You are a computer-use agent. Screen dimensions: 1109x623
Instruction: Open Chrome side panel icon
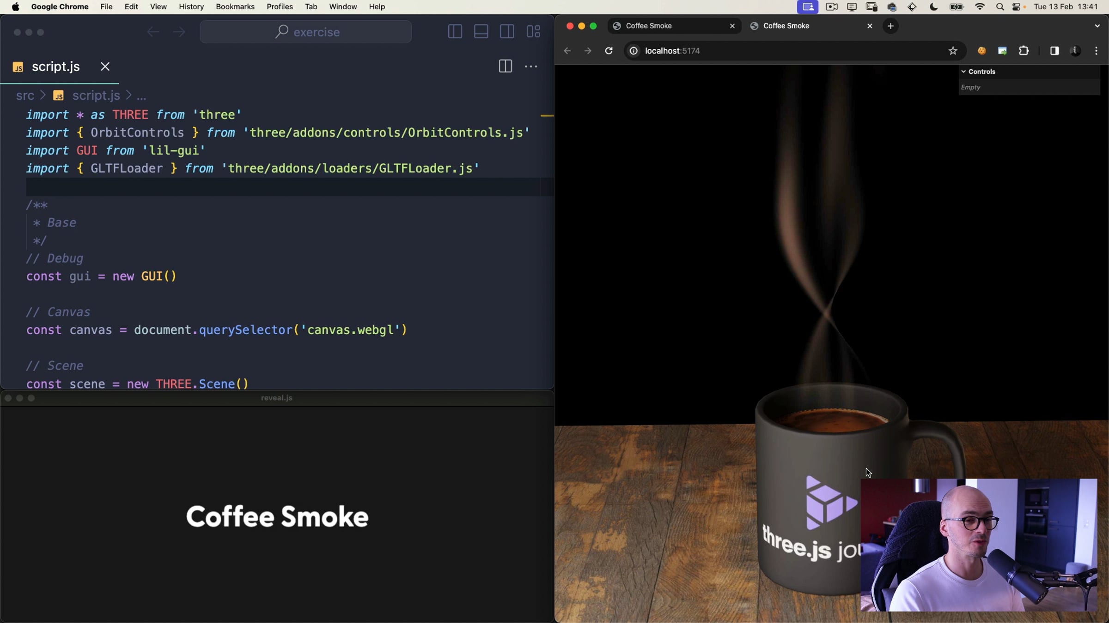tap(1054, 51)
